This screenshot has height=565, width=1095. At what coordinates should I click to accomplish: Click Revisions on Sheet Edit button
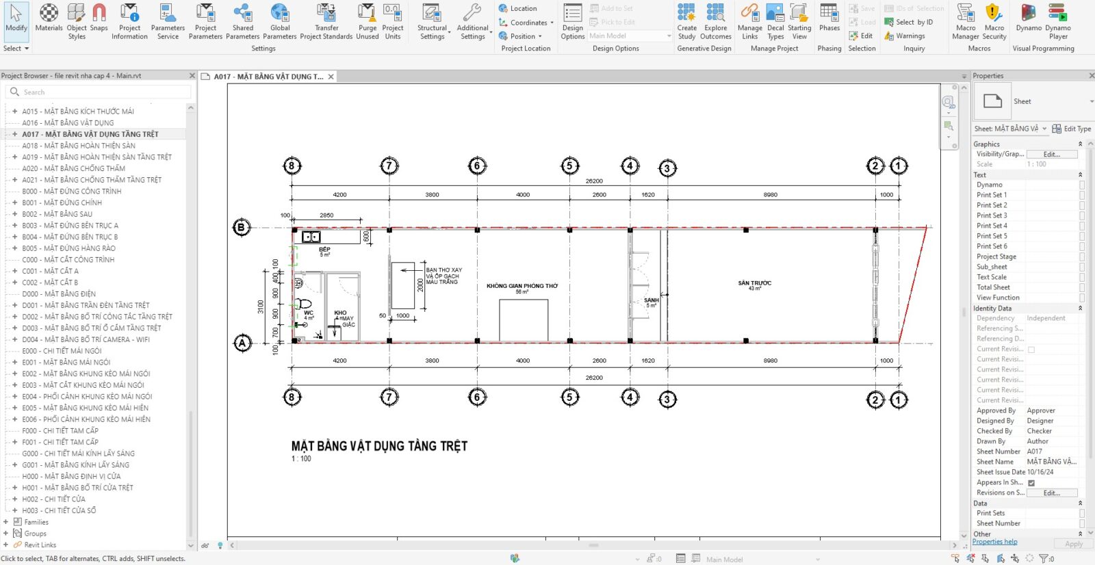click(x=1052, y=493)
